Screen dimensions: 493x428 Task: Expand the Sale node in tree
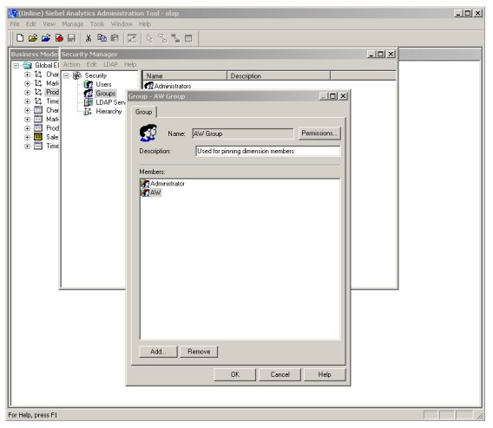point(28,137)
